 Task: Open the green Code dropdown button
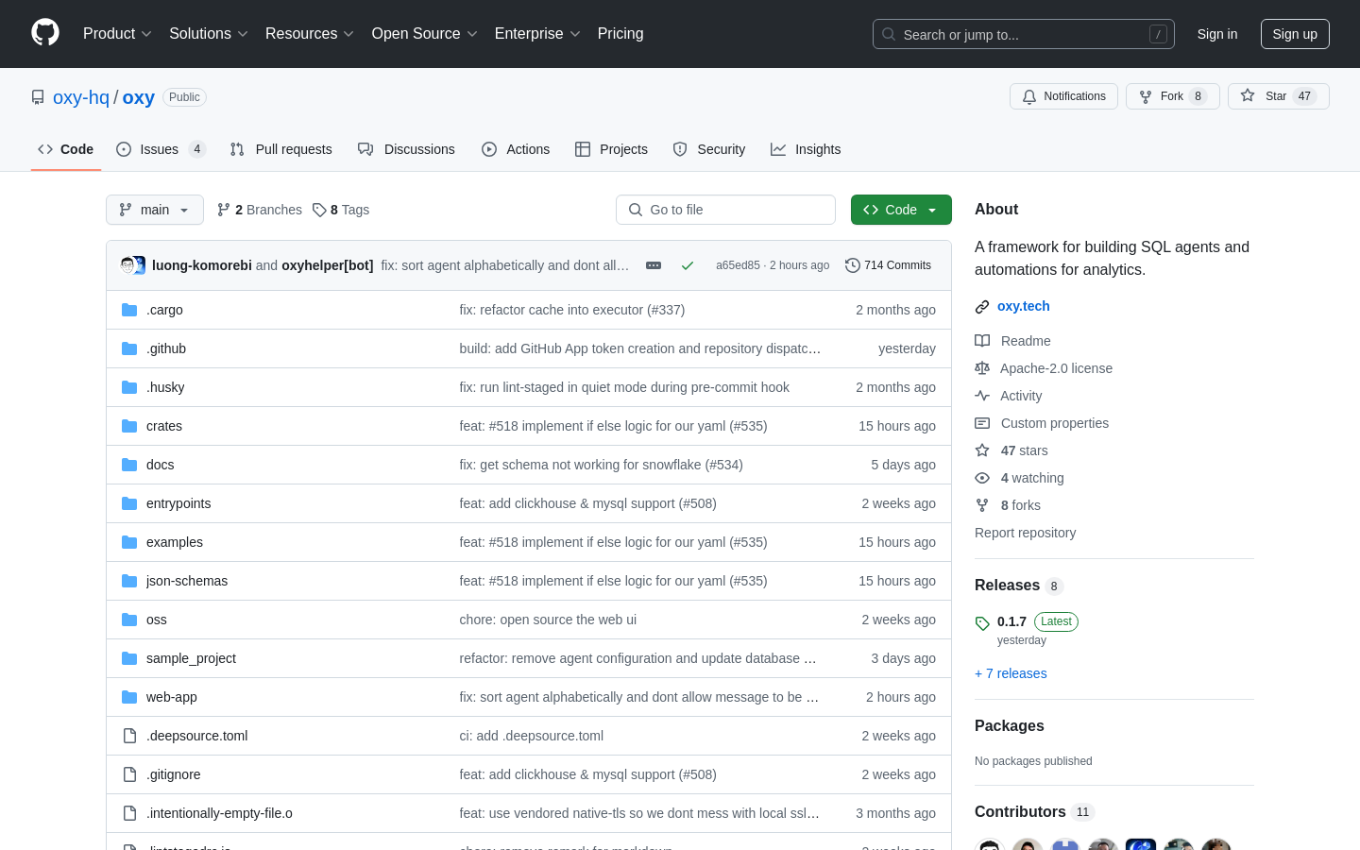(x=901, y=210)
